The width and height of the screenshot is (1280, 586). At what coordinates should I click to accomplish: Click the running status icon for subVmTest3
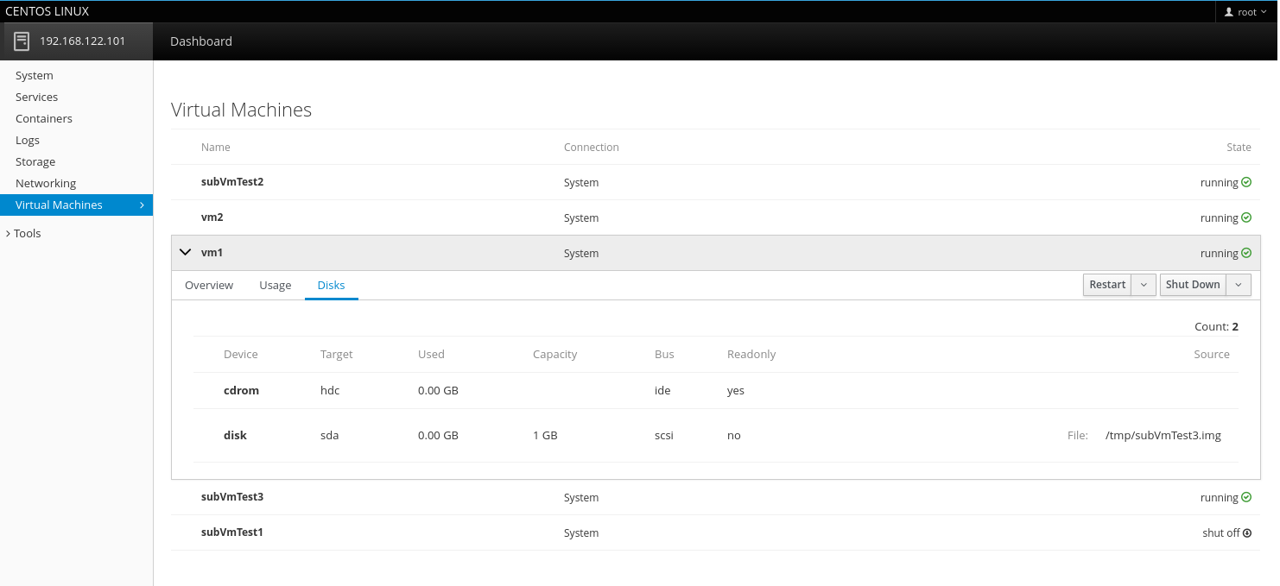click(1246, 497)
